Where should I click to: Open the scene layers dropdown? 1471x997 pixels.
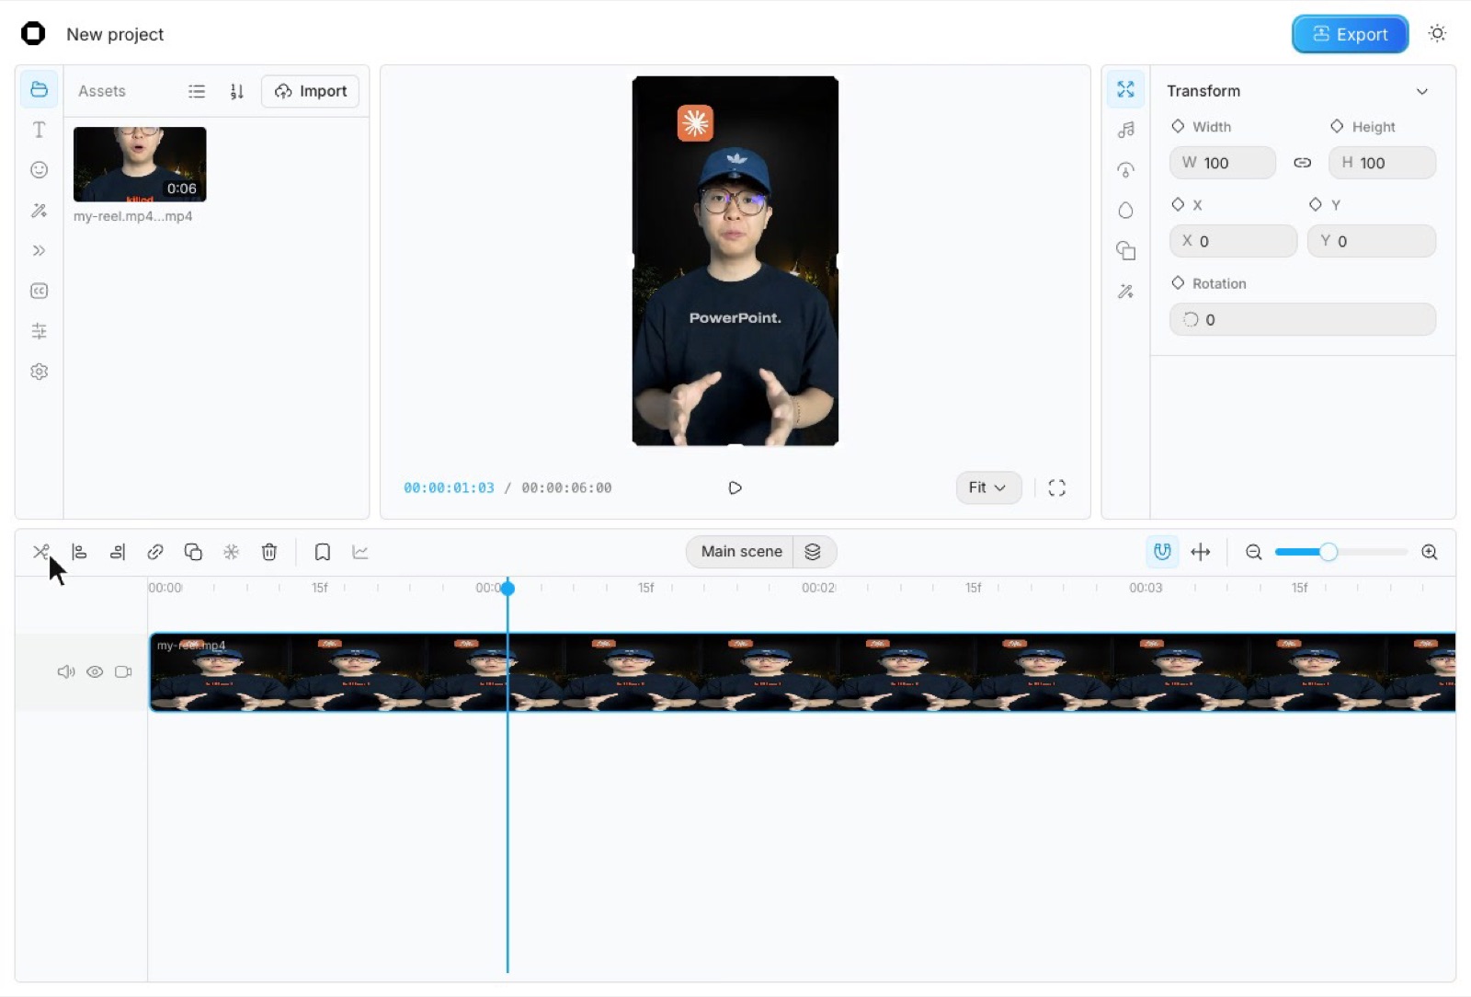[x=813, y=552]
